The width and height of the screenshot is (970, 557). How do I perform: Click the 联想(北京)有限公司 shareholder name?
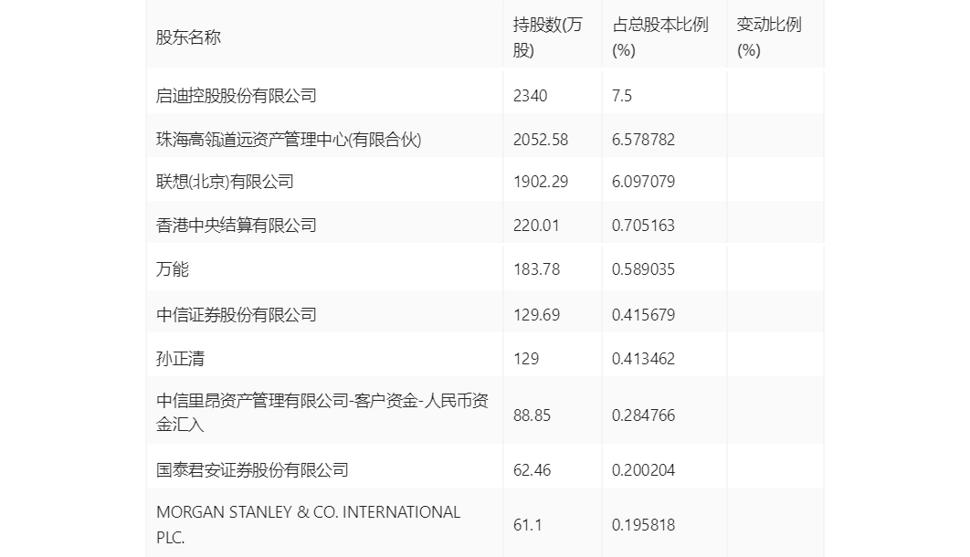pyautogui.click(x=226, y=182)
